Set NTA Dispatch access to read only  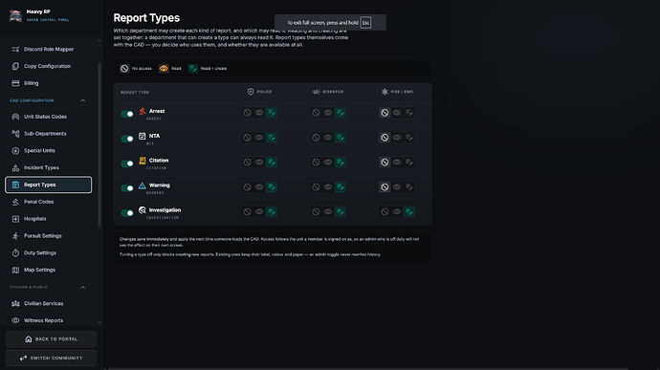(328, 138)
